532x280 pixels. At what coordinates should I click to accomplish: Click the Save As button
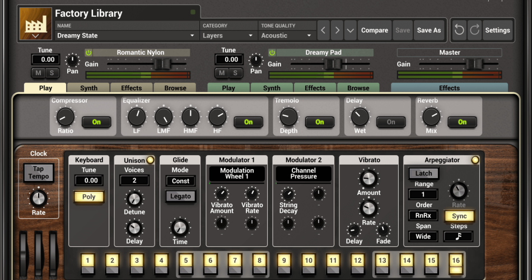[x=429, y=30]
